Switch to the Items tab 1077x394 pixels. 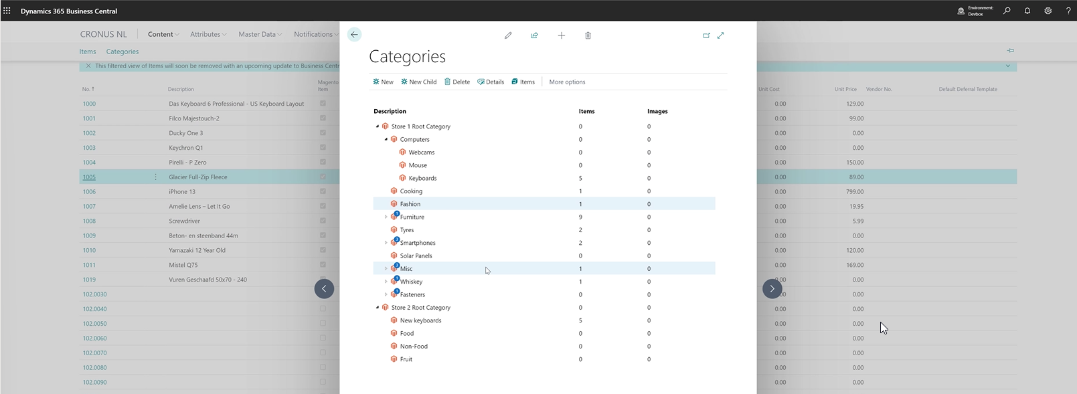coord(88,52)
